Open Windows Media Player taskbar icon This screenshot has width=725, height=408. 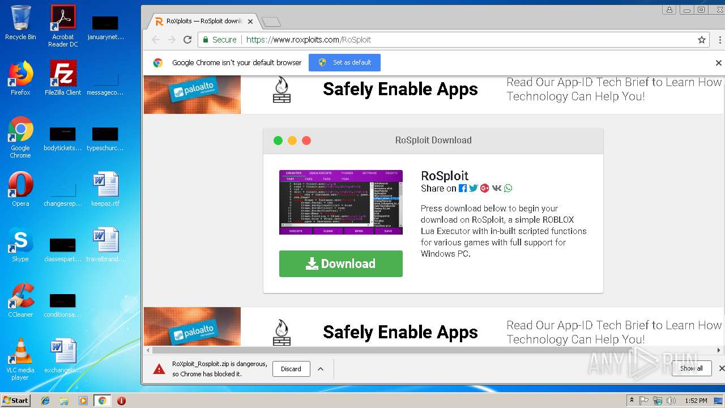pyautogui.click(x=83, y=401)
